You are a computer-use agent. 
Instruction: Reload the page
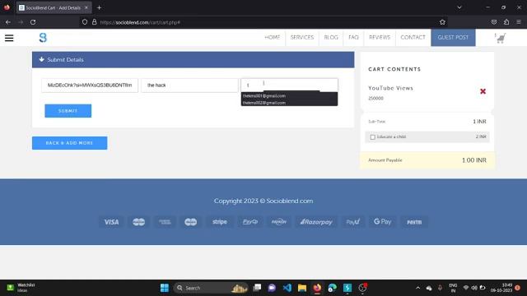click(x=33, y=22)
